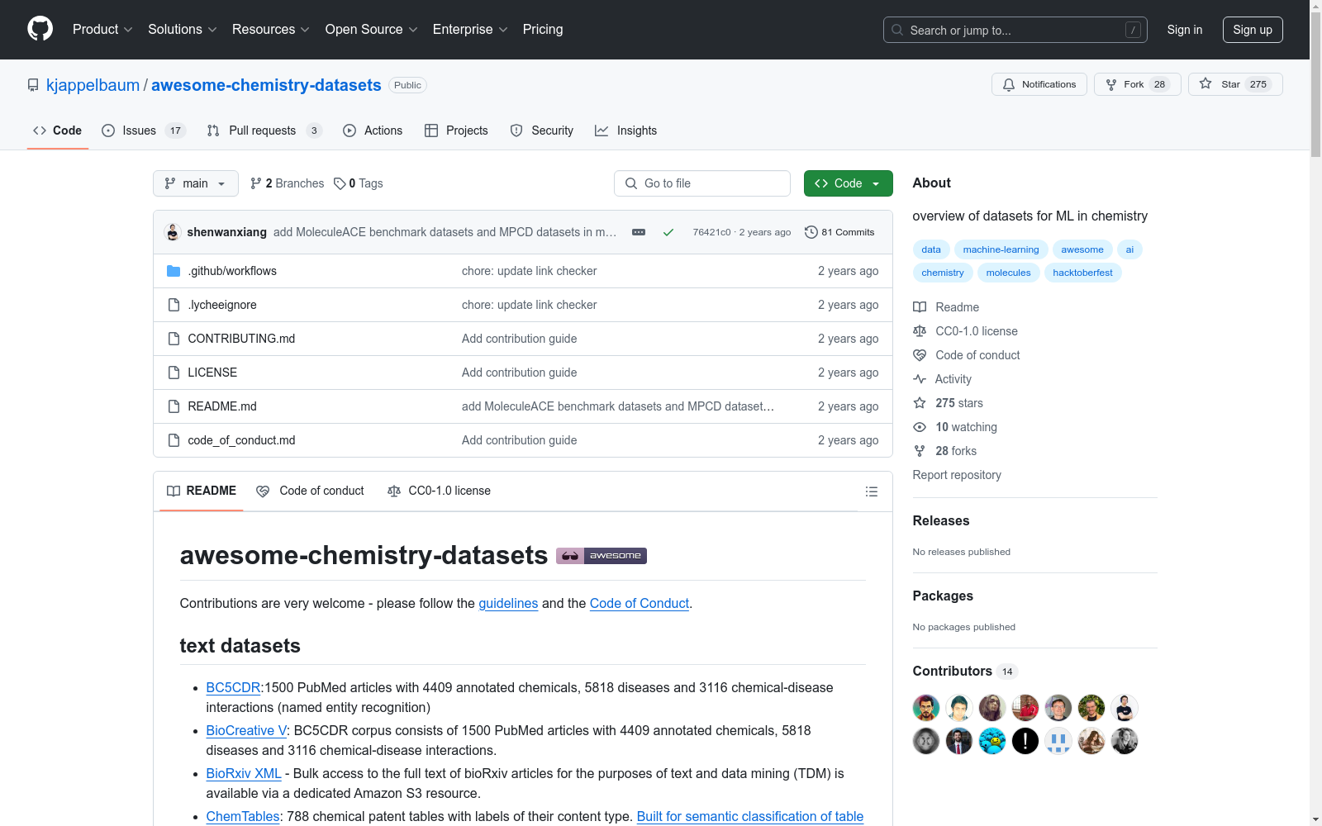Image resolution: width=1322 pixels, height=826 pixels.
Task: Open the Insights tab
Action: 626,131
